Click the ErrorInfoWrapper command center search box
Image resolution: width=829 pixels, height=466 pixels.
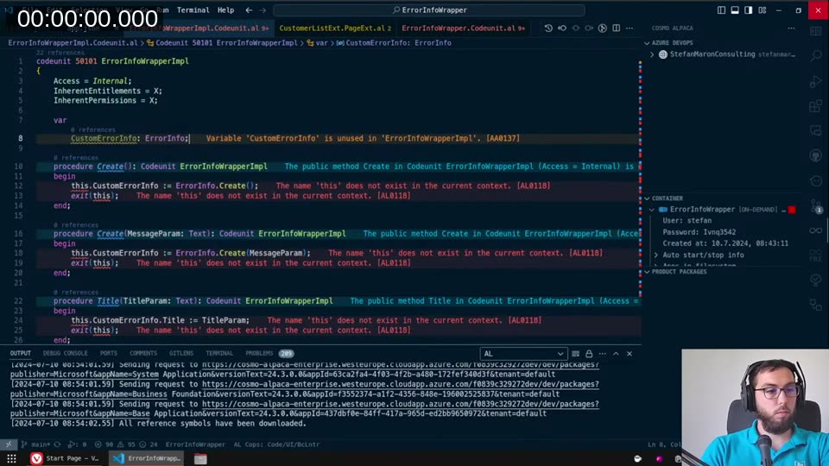click(429, 10)
